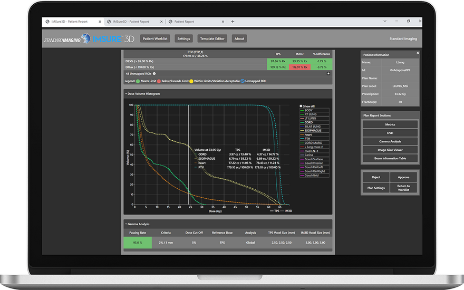Close the third Patient Report tab

coord(225,22)
